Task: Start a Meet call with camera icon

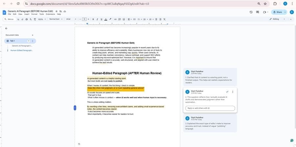Action: 265,12
